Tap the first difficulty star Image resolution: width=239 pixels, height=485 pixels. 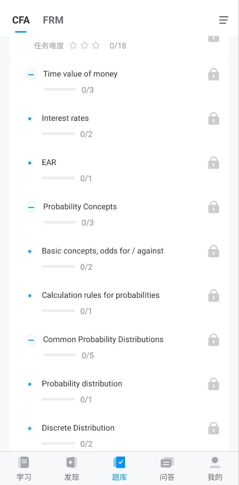tap(73, 45)
